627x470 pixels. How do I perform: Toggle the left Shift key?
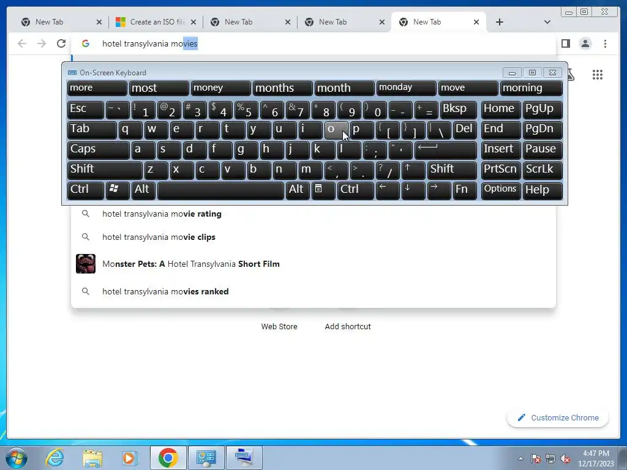click(x=105, y=170)
